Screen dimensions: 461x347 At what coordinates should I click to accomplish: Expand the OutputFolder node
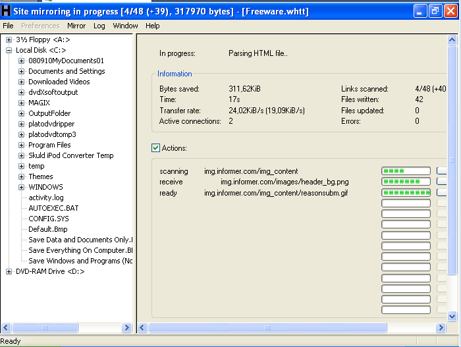click(x=21, y=113)
